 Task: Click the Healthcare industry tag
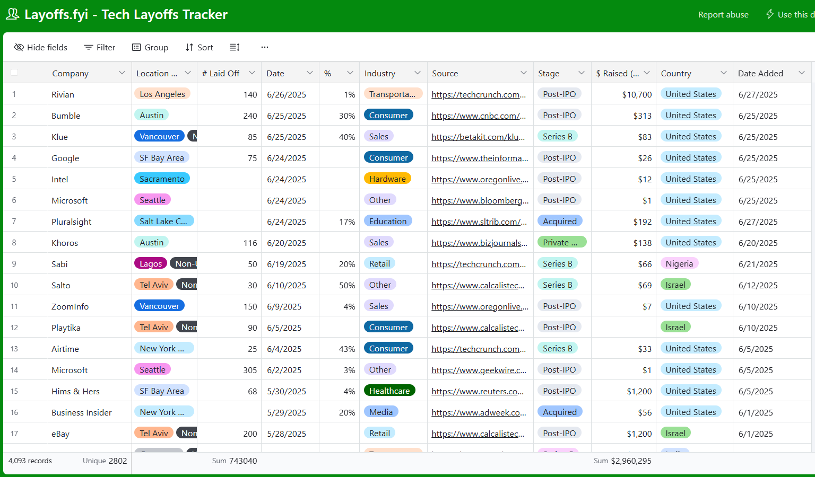(389, 391)
